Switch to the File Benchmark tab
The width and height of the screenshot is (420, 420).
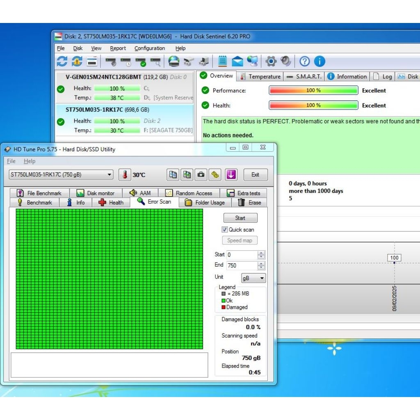[x=39, y=193]
